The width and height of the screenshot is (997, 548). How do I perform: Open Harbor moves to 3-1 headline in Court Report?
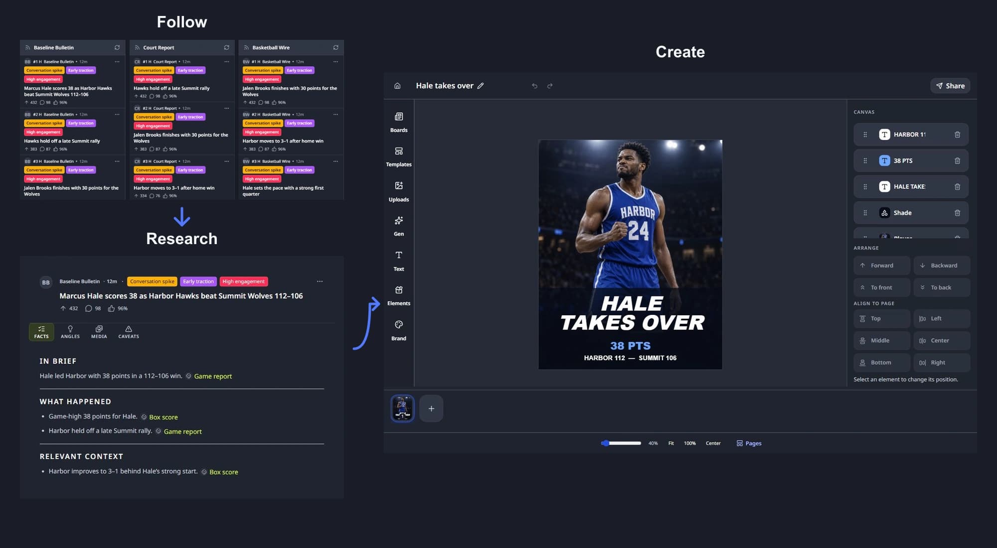[174, 188]
